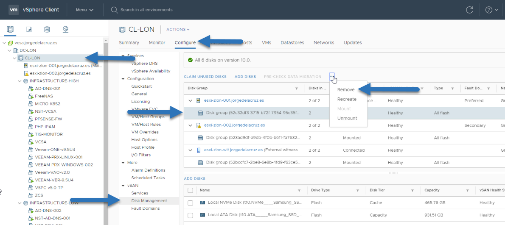
Task: Filter the Type column
Action: (452, 89)
